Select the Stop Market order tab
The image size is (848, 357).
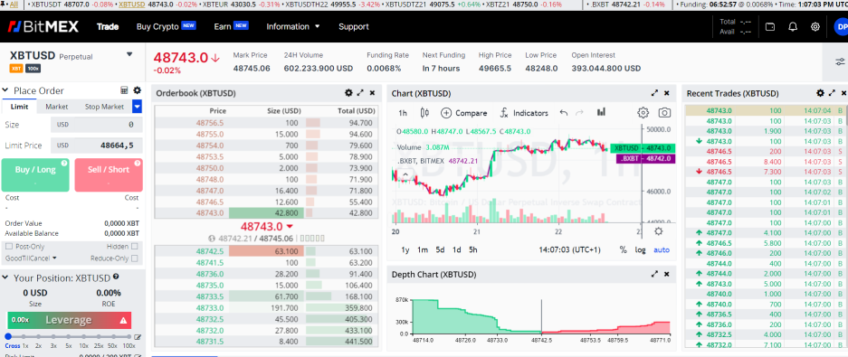tap(104, 107)
